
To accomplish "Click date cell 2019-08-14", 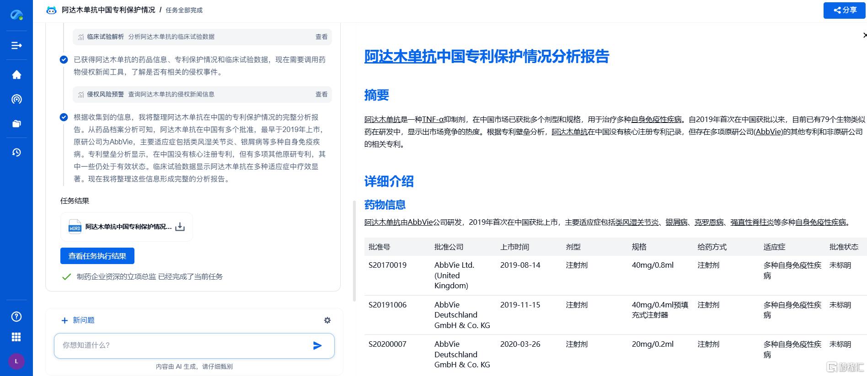I will [x=520, y=265].
